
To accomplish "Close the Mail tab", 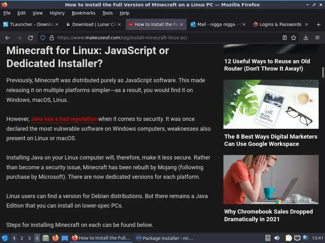I will pos(244,24).
